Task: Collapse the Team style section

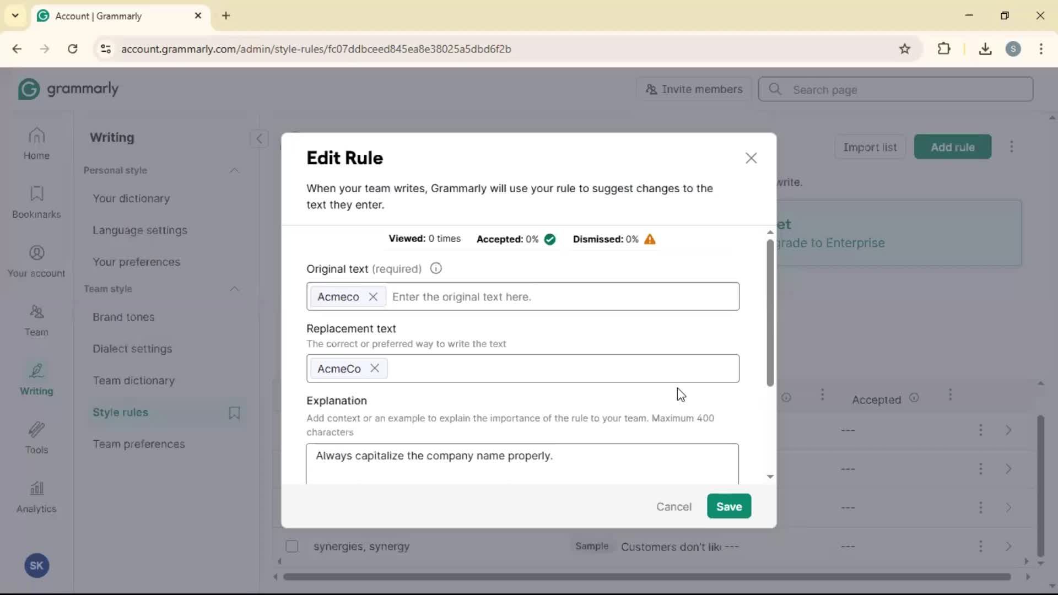Action: (x=234, y=289)
